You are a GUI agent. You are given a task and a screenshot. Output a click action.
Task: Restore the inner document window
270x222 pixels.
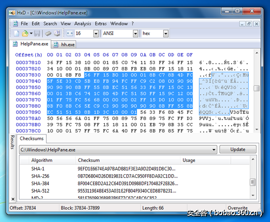pyautogui.click(x=249, y=24)
